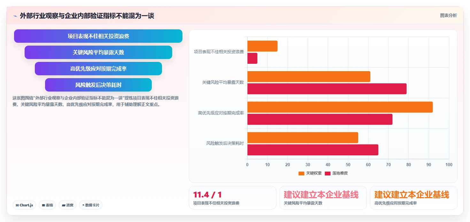
Task: Click orange bar for 风险触发后决策耗时
Action: [303, 137]
